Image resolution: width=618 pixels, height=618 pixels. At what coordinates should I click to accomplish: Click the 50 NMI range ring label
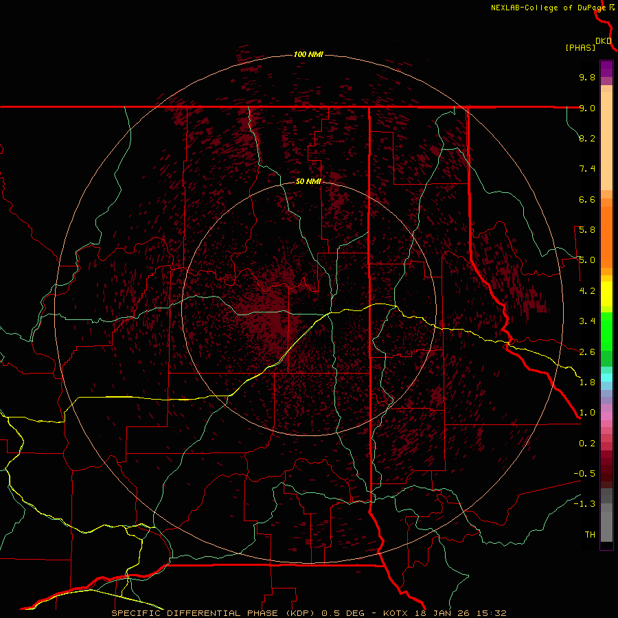coord(308,182)
